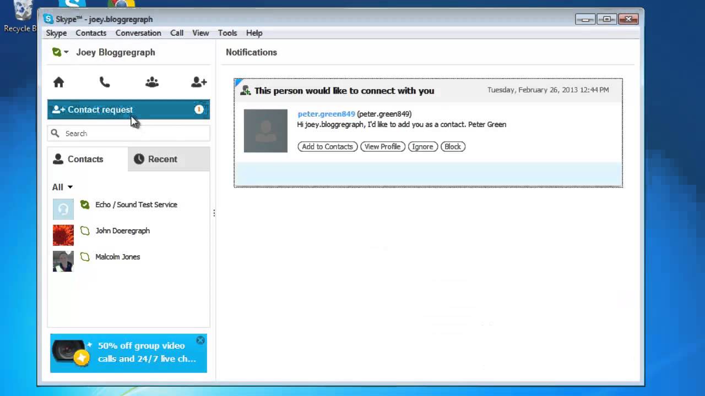
Task: Select Echo / Sound Test Service contact
Action: [x=128, y=208]
